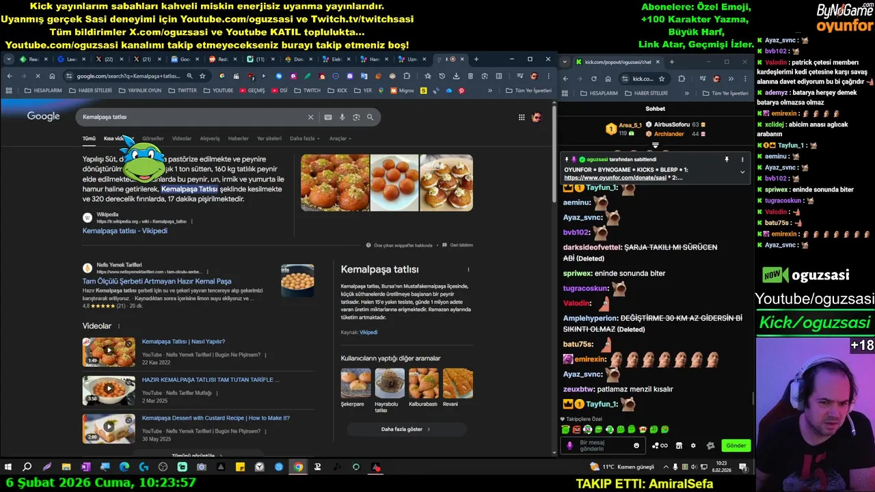This screenshot has height=492, width=875.
Task: Clear the Google search box text
Action: tap(310, 117)
